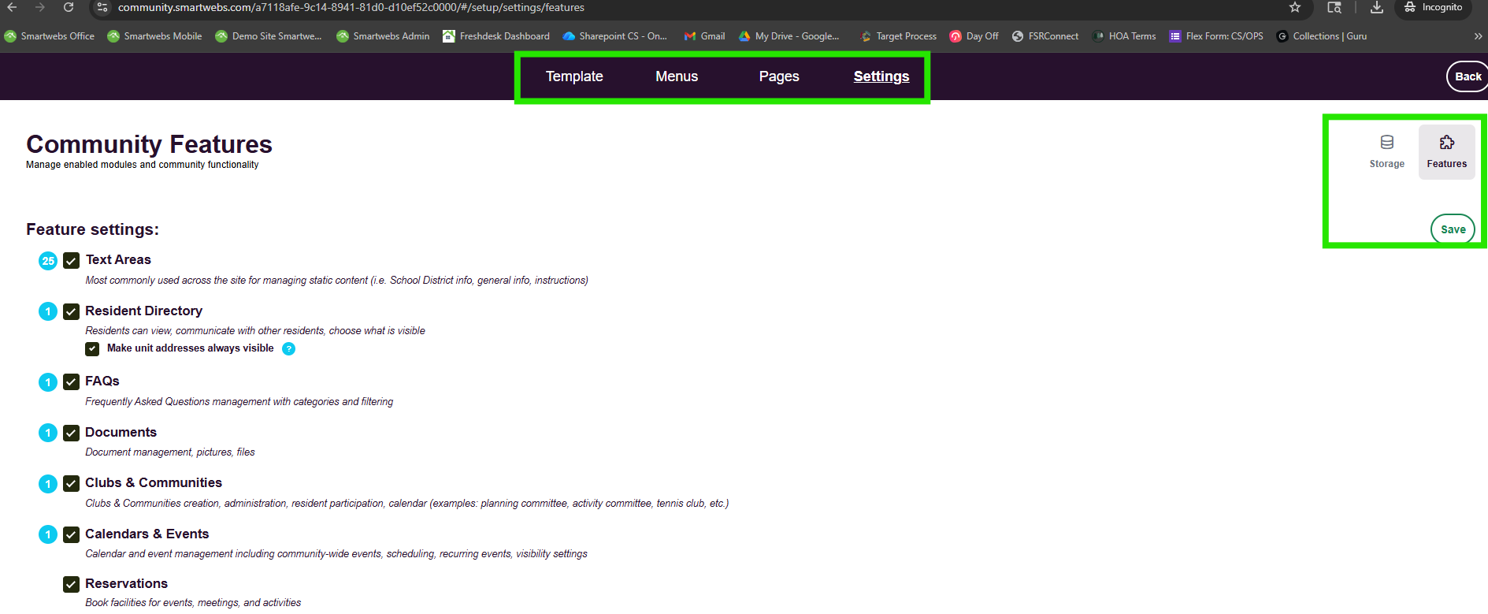This screenshot has height=614, width=1488.
Task: Open the Freshdesk Dashboard bookmark
Action: (496, 36)
